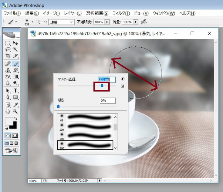Select the Type tool
Image resolution: width=223 pixels, height=192 pixels.
point(15,91)
